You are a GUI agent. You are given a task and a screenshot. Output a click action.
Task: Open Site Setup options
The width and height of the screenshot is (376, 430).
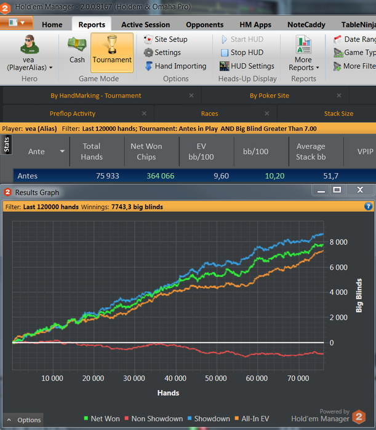(x=166, y=39)
